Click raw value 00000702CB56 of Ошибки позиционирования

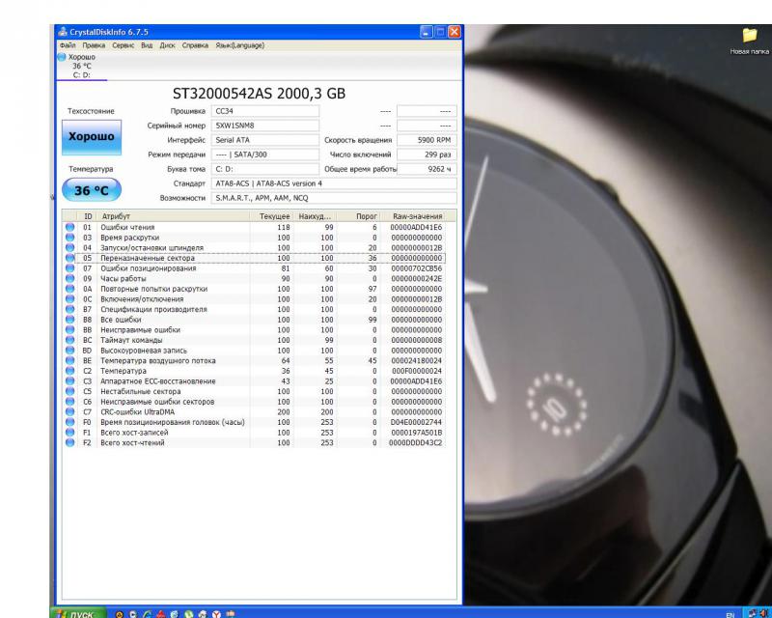coord(416,268)
